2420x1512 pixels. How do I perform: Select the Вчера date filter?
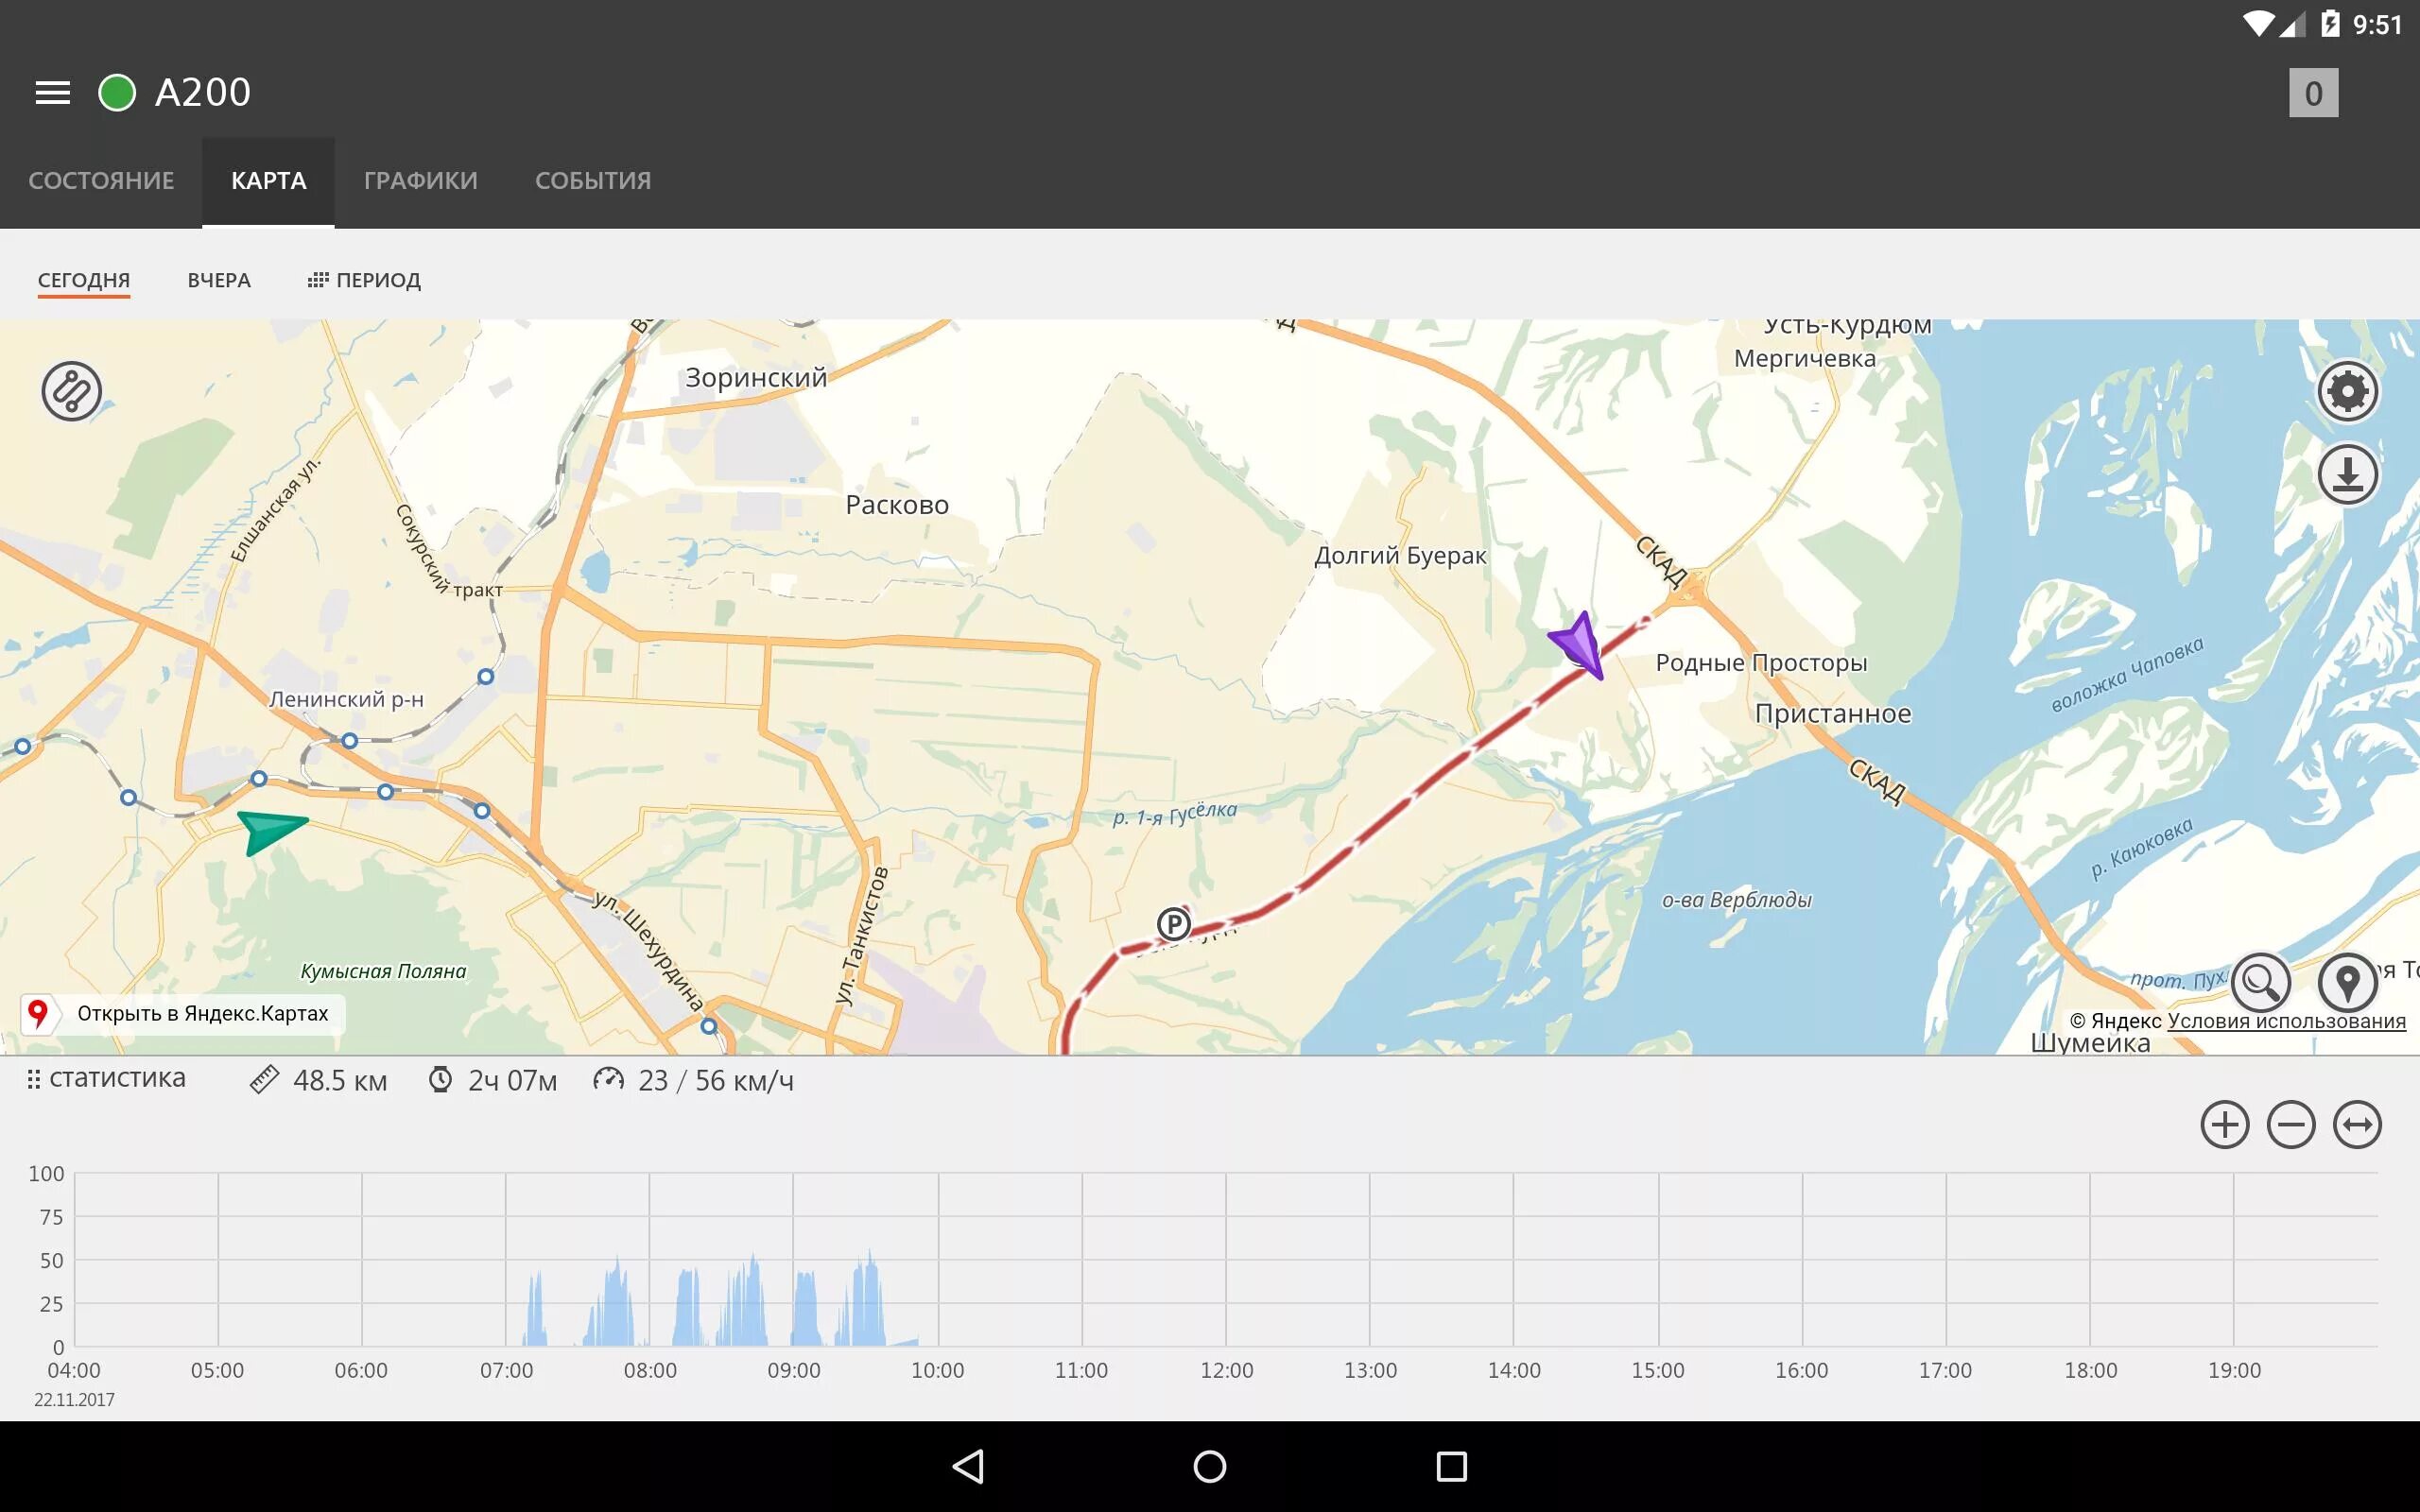(x=219, y=280)
